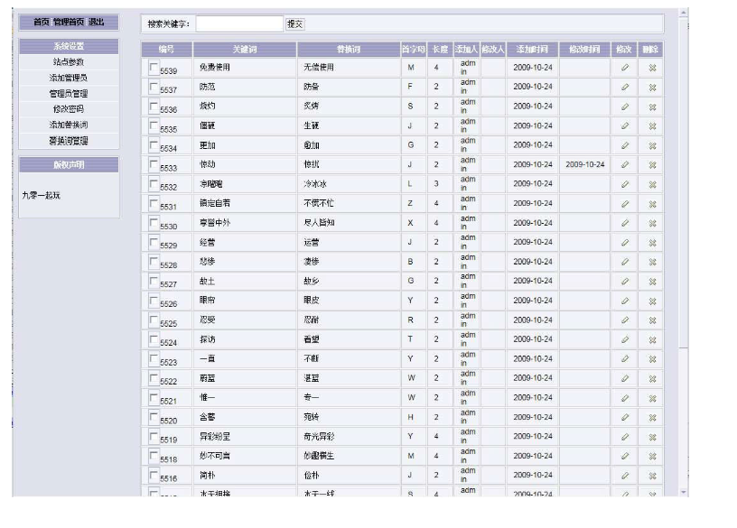
Task: Check the checkbox for entry 5539
Action: point(154,67)
